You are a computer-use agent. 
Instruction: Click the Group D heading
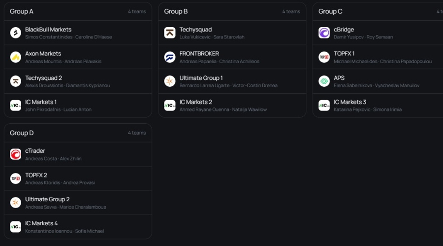22,133
